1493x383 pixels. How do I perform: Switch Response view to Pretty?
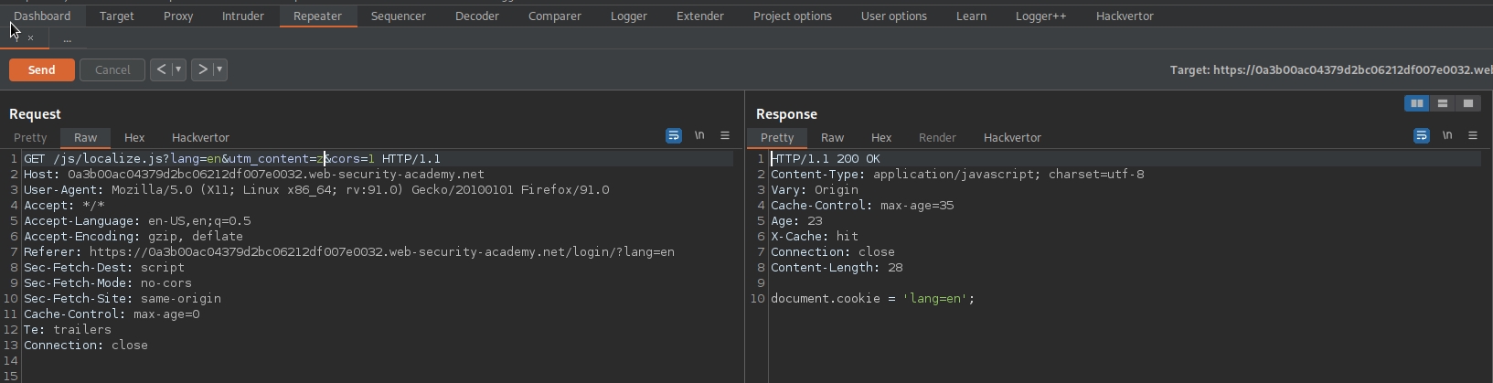[777, 137]
